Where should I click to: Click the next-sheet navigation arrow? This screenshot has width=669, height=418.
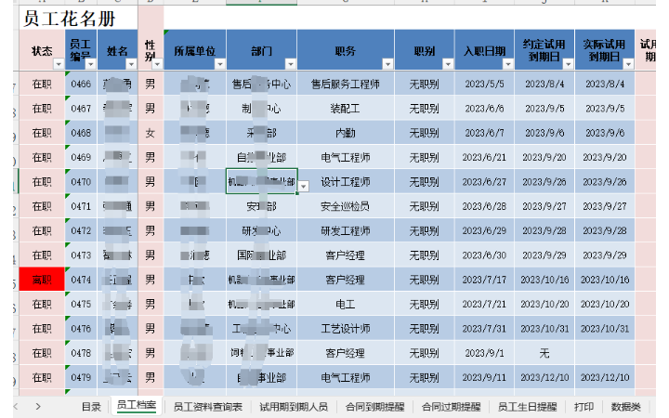point(38,407)
